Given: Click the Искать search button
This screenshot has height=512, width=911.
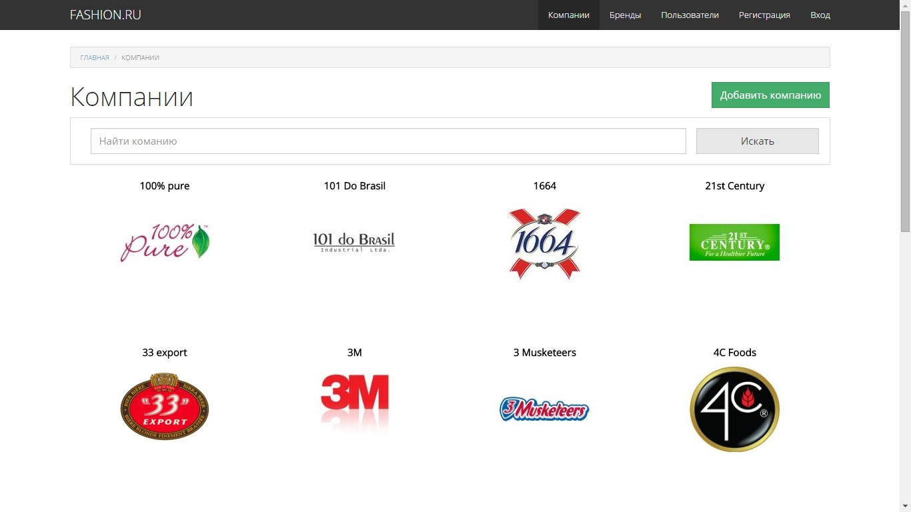Looking at the screenshot, I should [x=758, y=141].
